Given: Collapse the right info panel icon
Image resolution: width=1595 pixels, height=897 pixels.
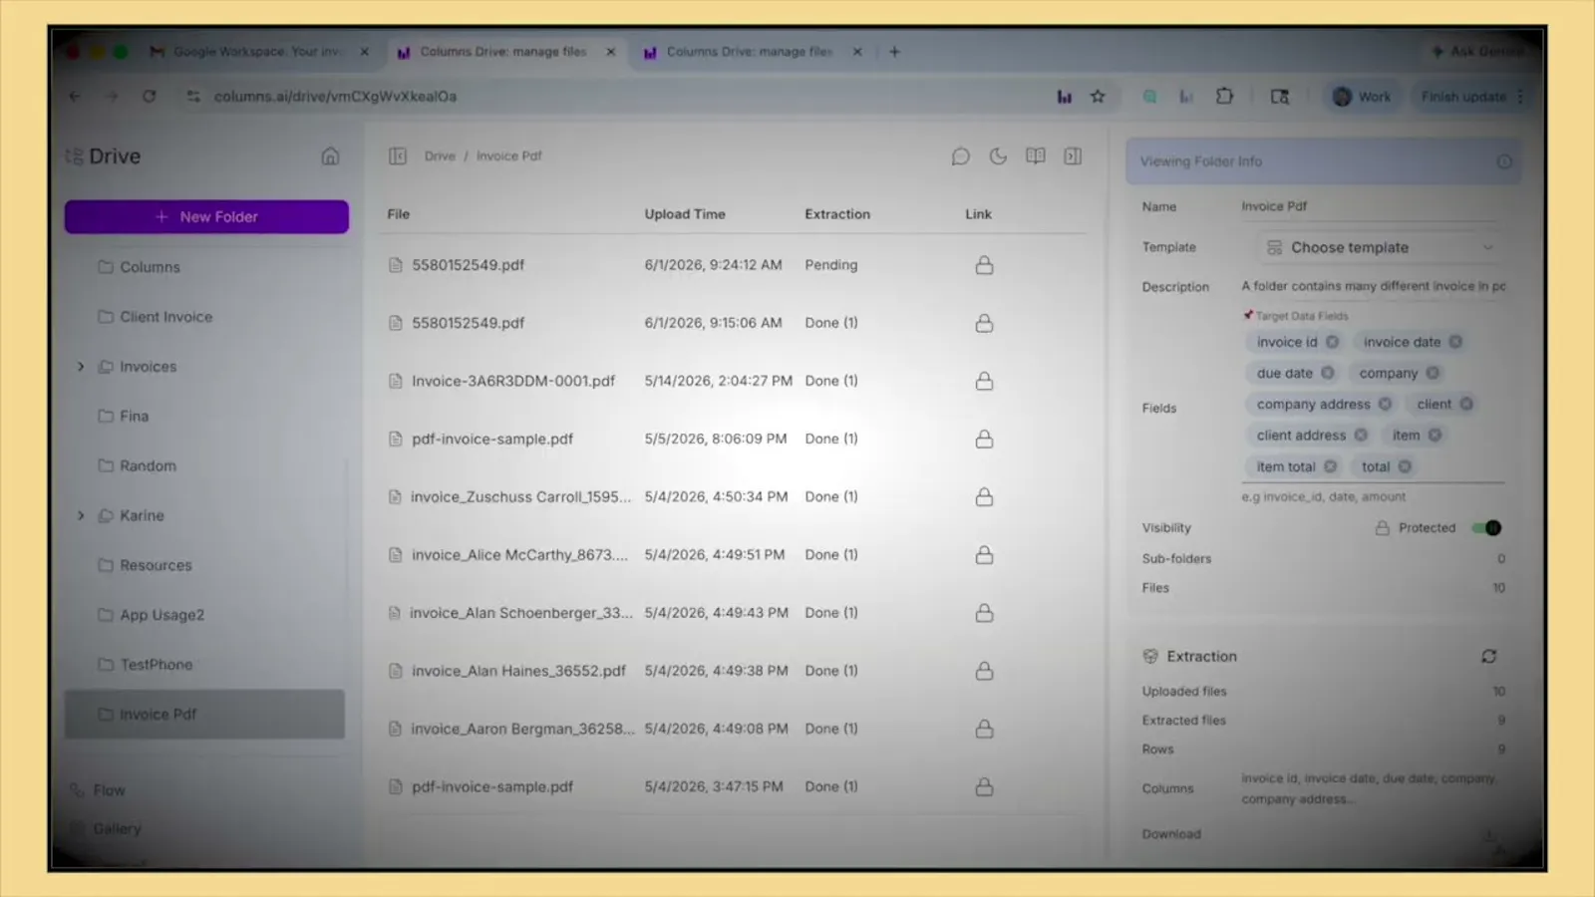Looking at the screenshot, I should [1073, 156].
